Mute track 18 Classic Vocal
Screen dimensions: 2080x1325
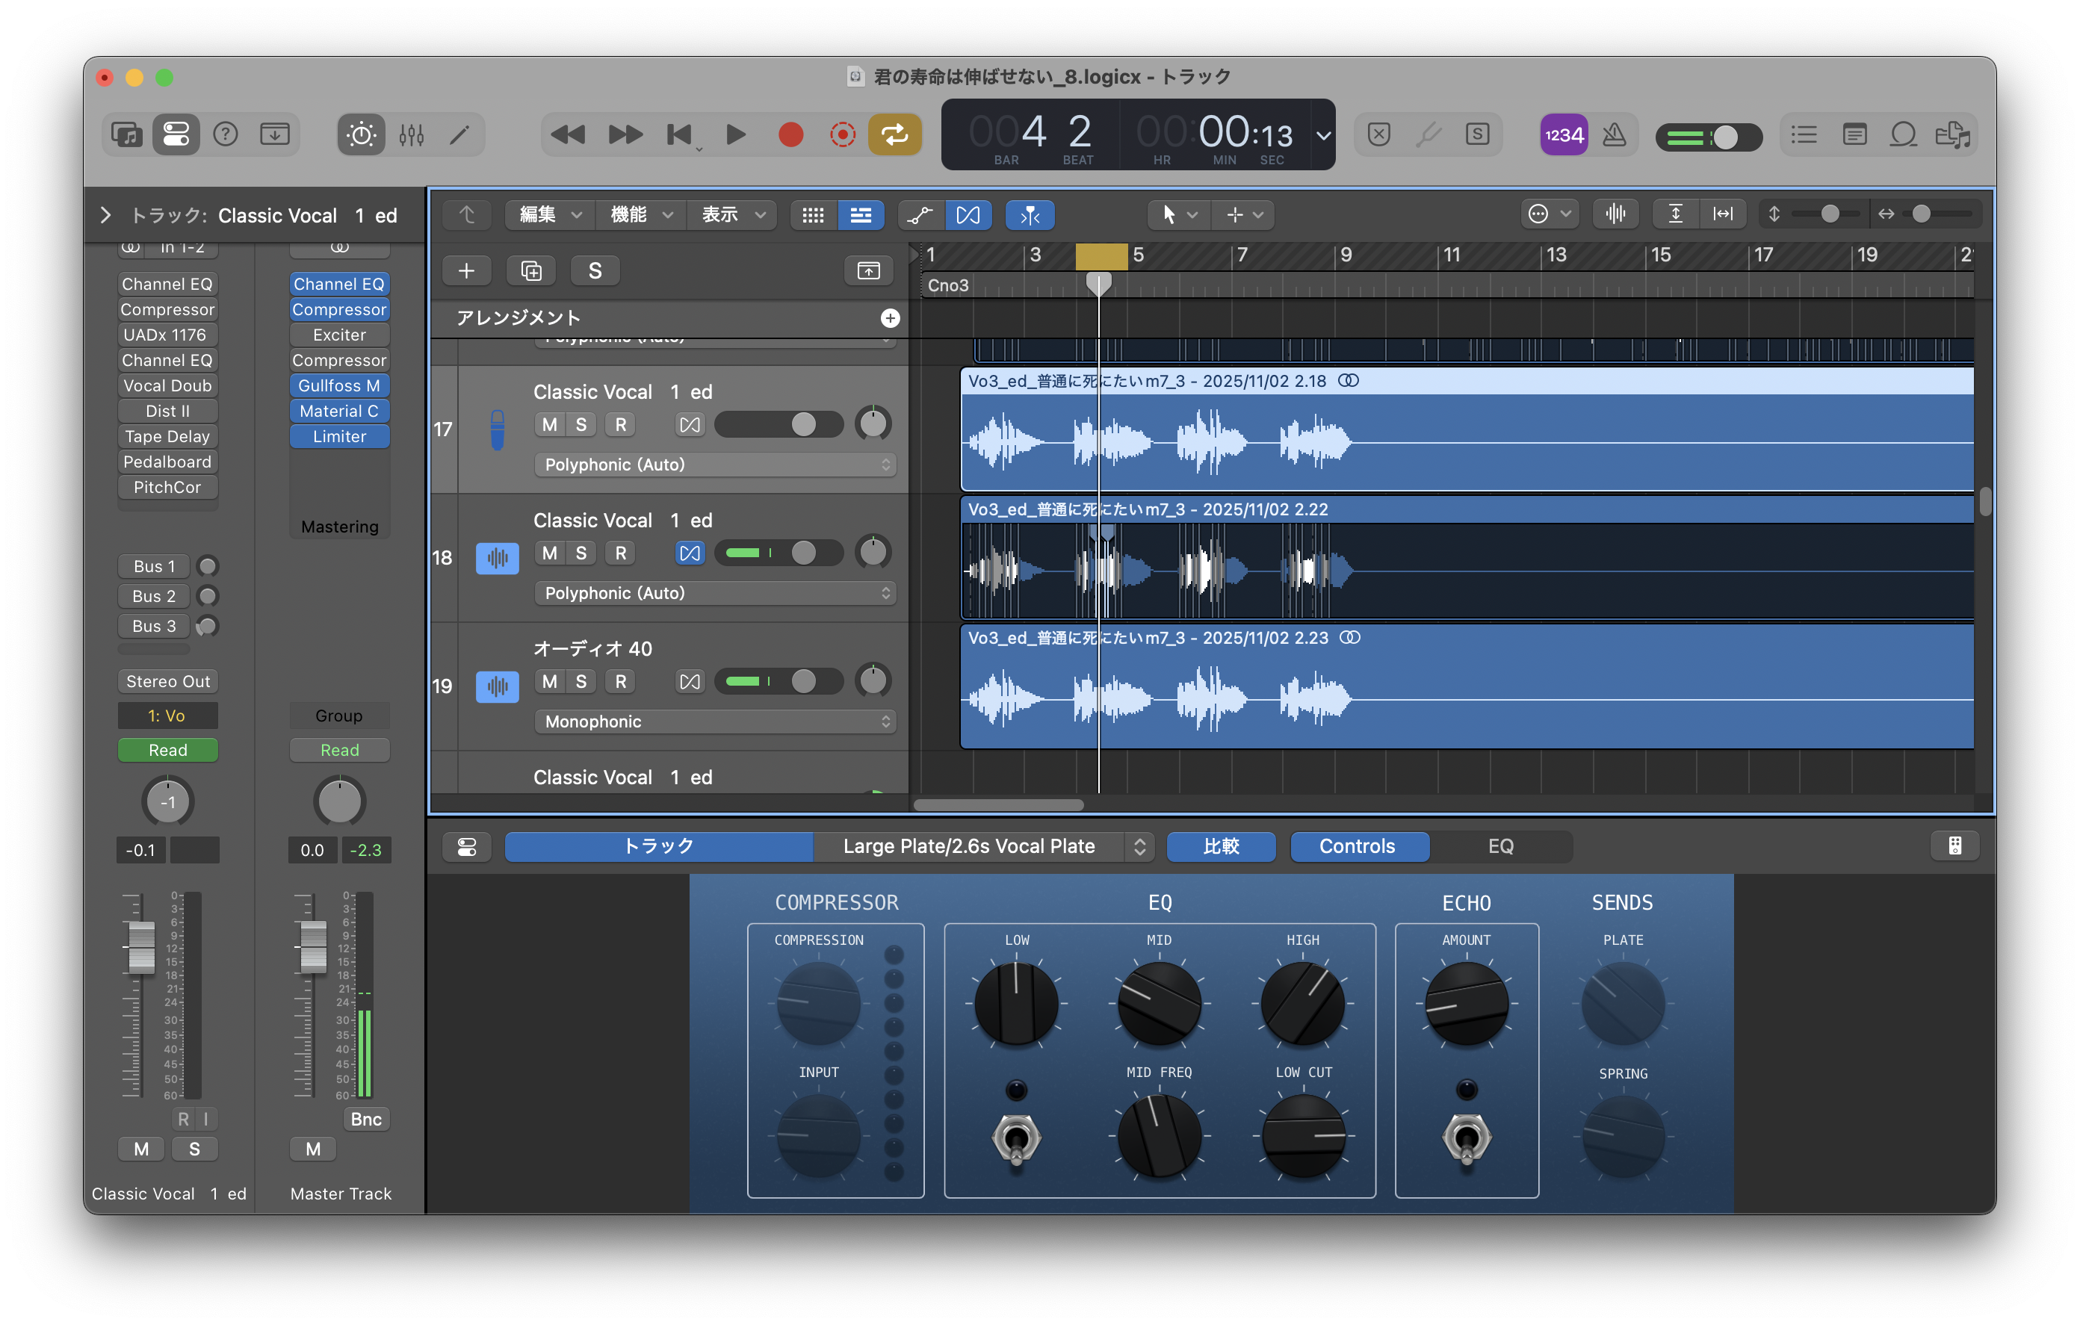point(549,553)
